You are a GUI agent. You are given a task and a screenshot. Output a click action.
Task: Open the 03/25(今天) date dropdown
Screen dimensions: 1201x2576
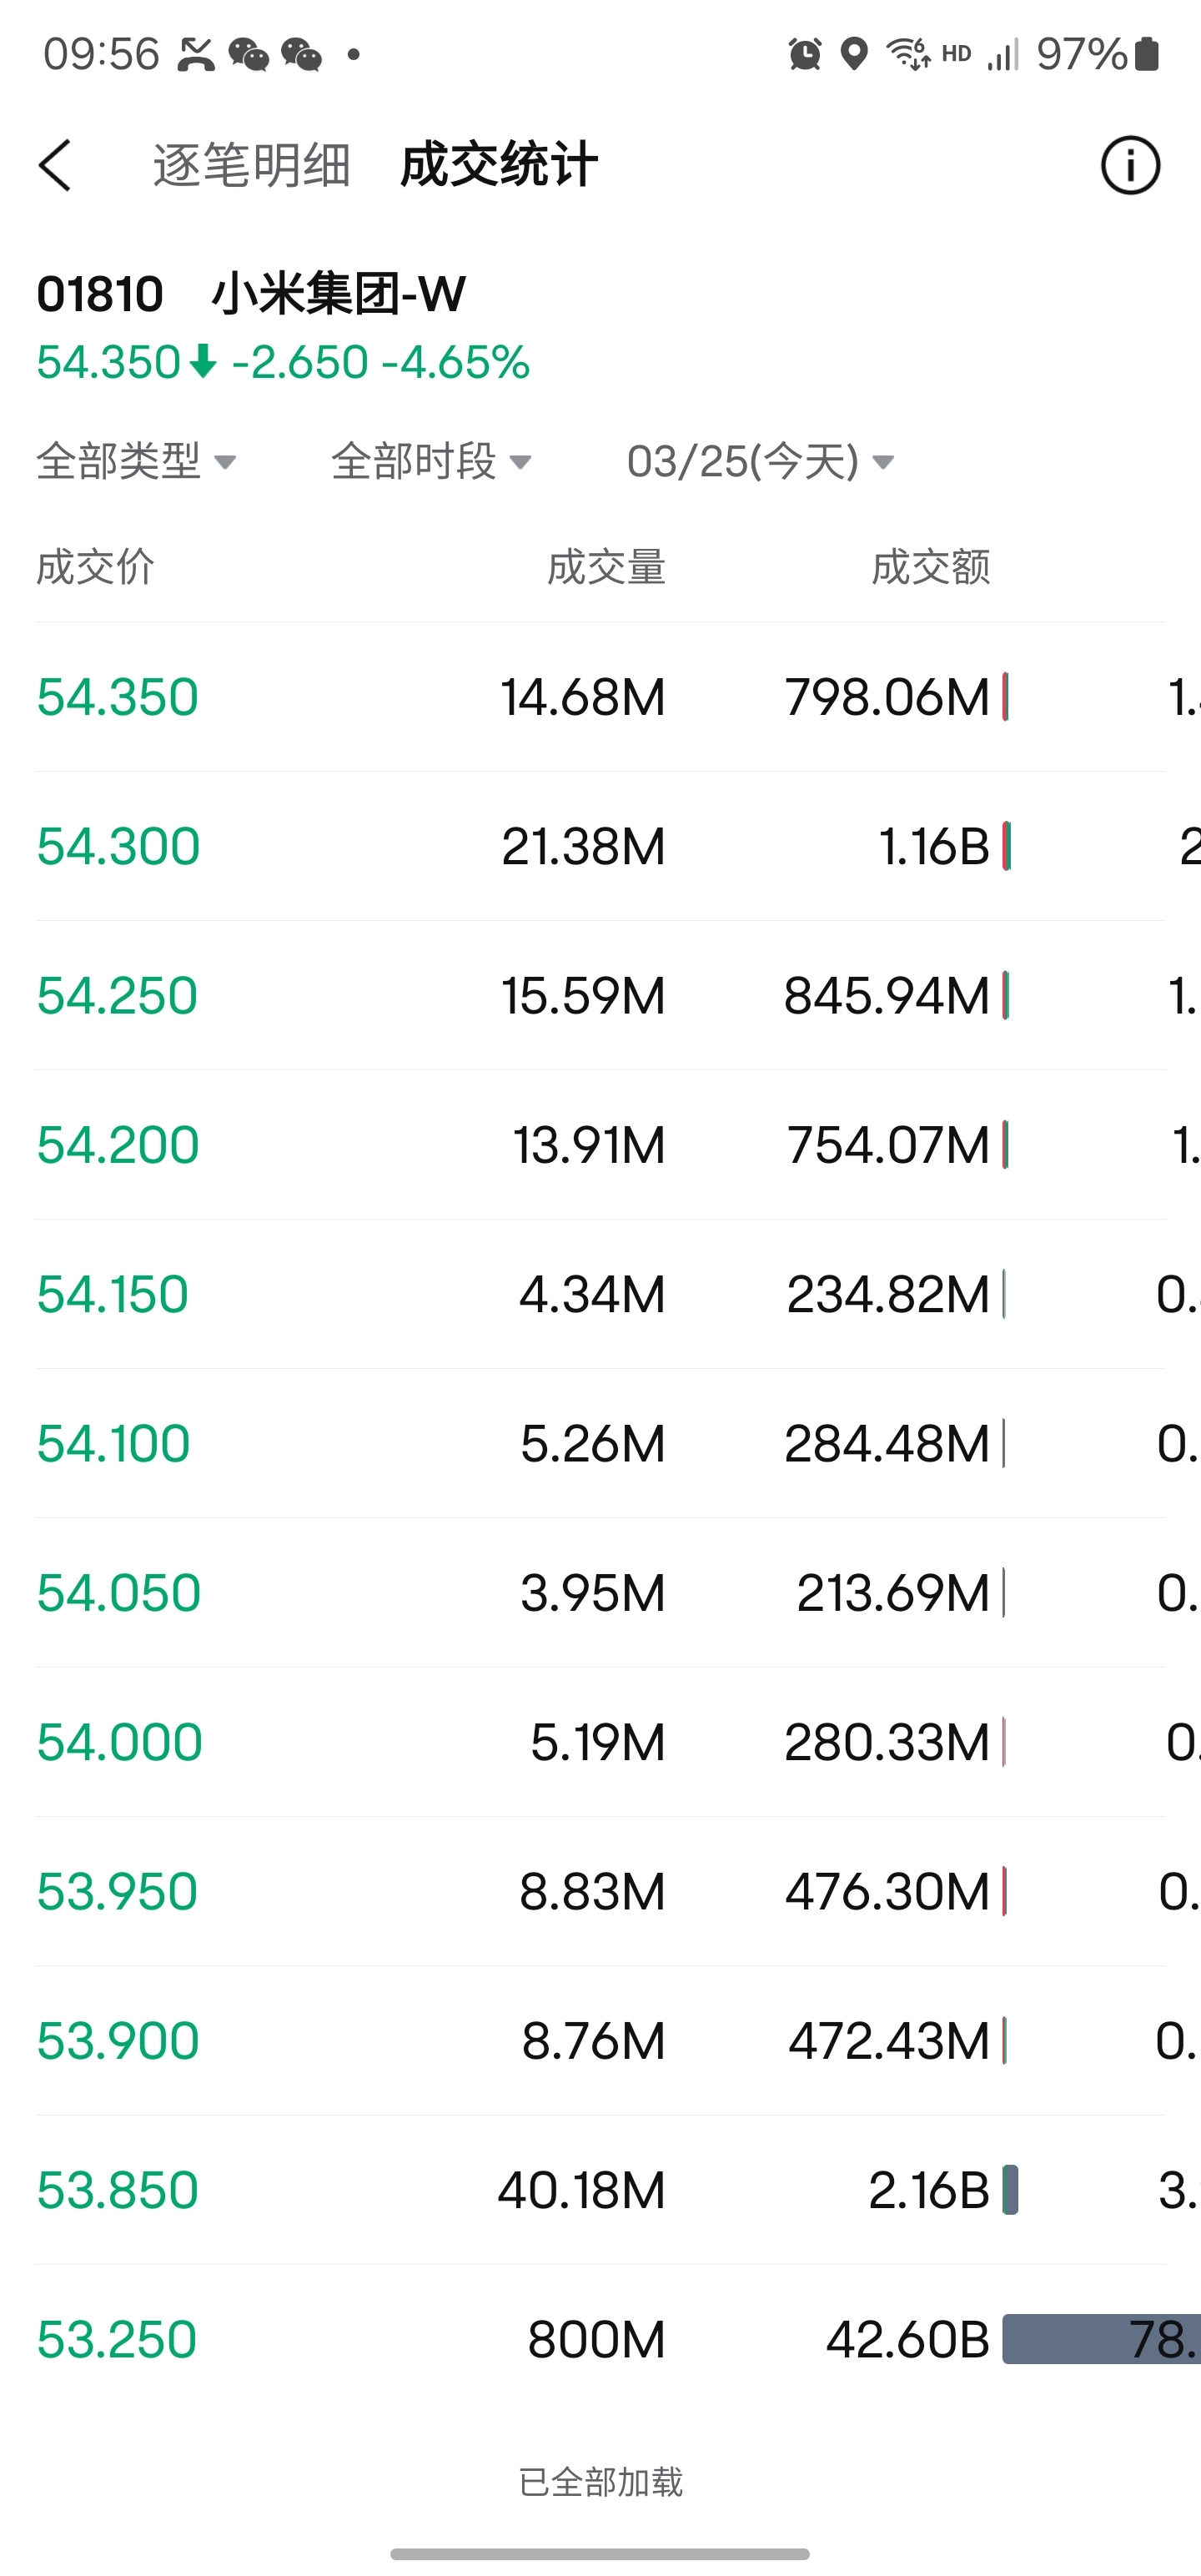(x=760, y=461)
